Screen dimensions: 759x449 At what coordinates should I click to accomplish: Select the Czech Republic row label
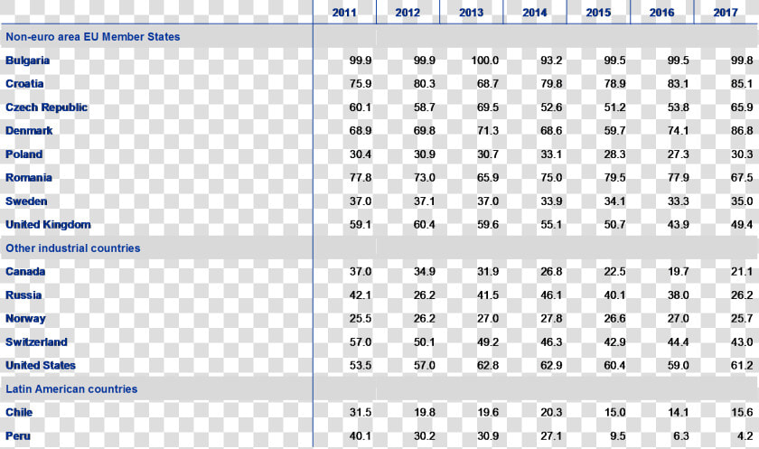click(x=46, y=108)
